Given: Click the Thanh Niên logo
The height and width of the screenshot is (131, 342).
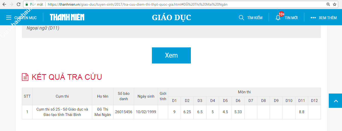Looking at the screenshot, I should pyautogui.click(x=67, y=17).
